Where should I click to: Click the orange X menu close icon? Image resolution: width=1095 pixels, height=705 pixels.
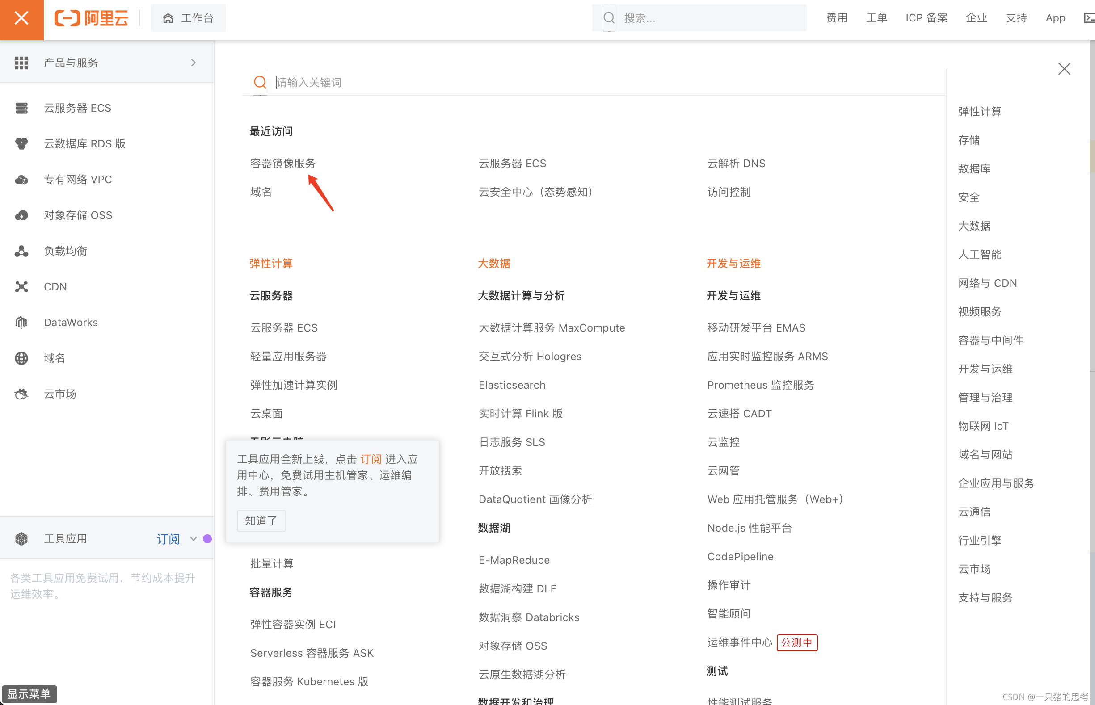(x=21, y=18)
